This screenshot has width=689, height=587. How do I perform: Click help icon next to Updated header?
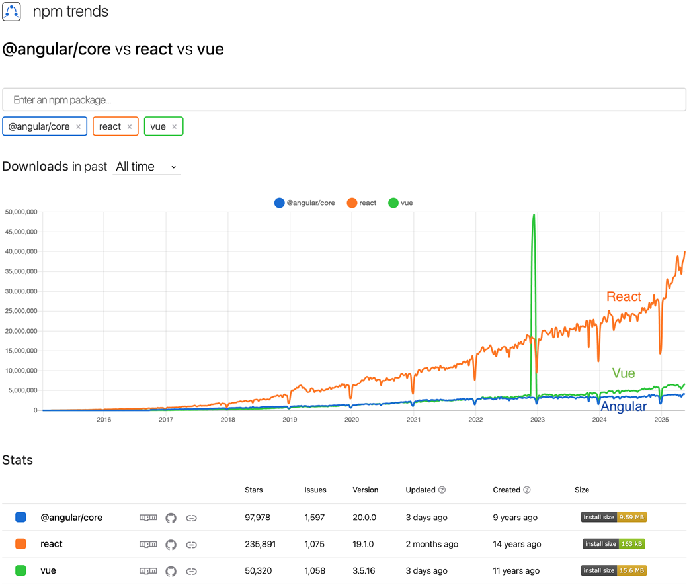[442, 490]
